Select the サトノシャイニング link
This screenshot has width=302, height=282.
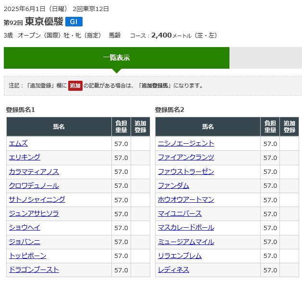(x=37, y=199)
